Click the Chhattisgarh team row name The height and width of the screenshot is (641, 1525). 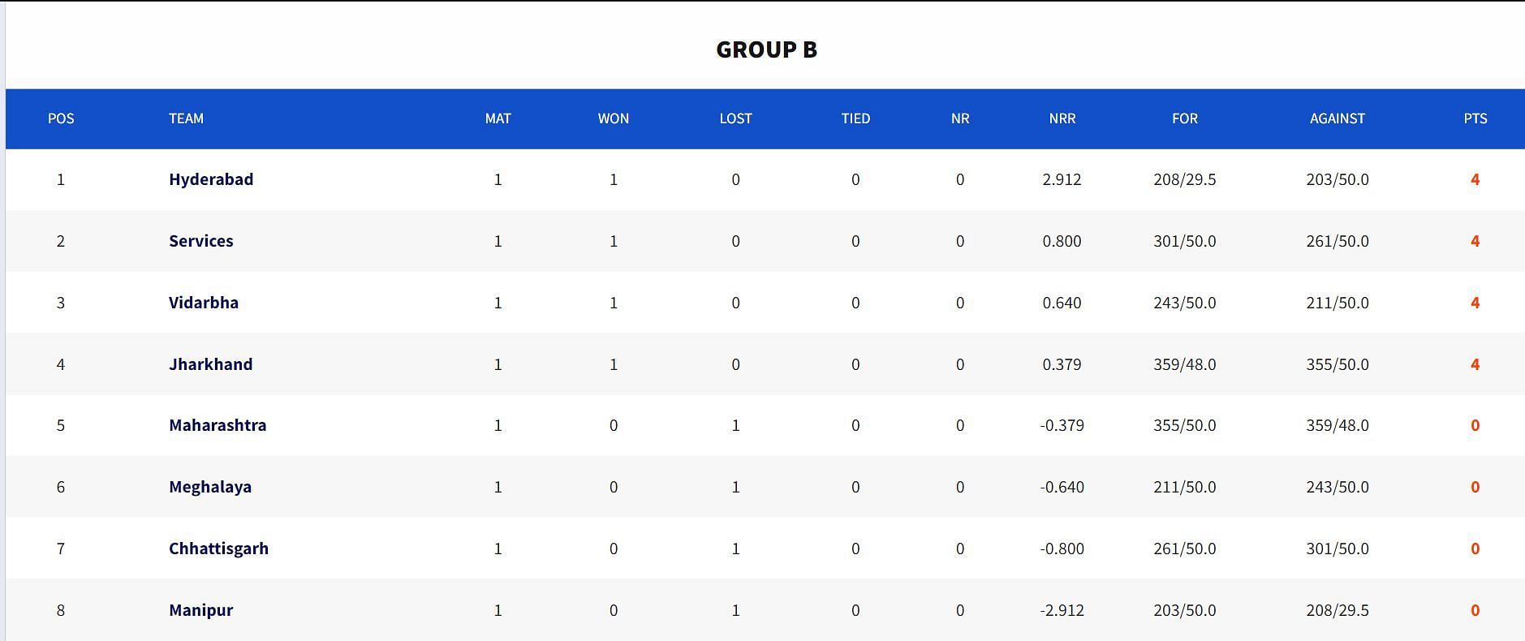point(218,549)
